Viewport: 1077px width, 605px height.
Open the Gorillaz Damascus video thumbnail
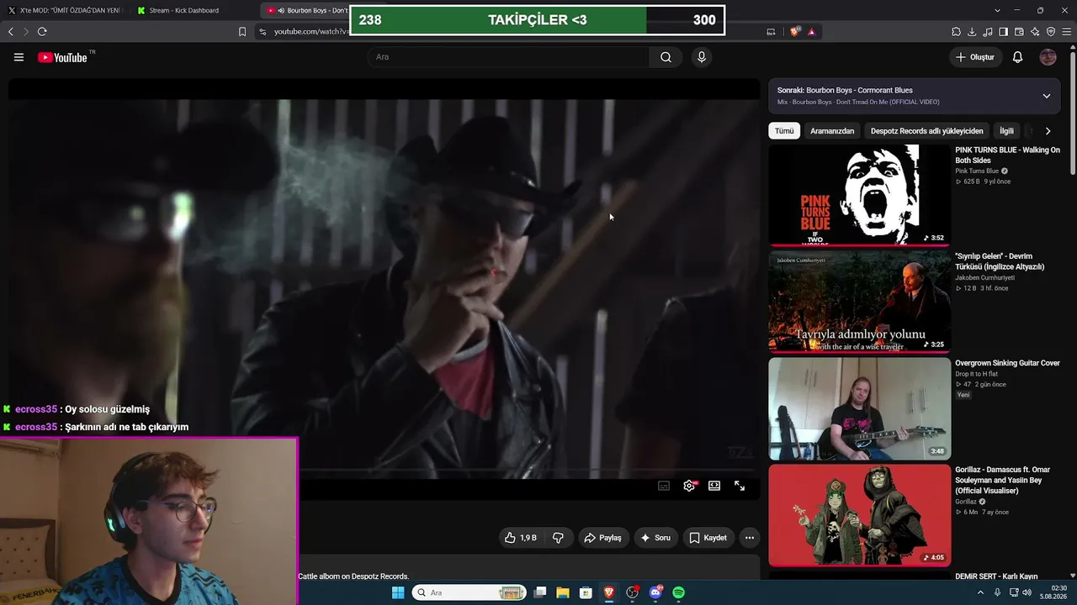click(x=859, y=515)
